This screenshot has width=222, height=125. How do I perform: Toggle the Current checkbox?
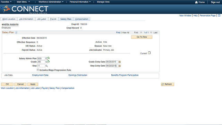click(150, 53)
